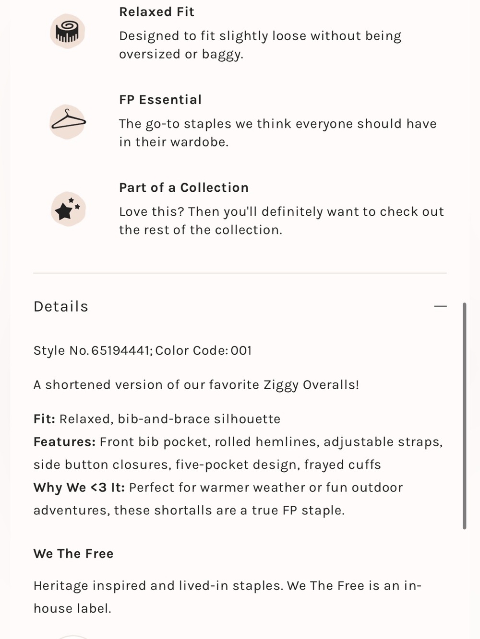Open the Part of a Collection heading
The image size is (480, 639).
tap(184, 187)
